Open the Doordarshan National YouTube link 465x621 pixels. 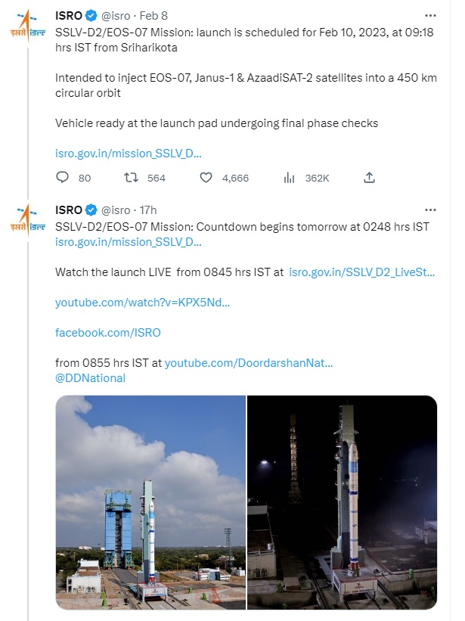tap(249, 363)
